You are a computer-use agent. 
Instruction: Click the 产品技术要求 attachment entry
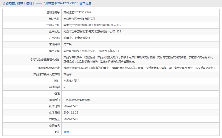point(72,81)
